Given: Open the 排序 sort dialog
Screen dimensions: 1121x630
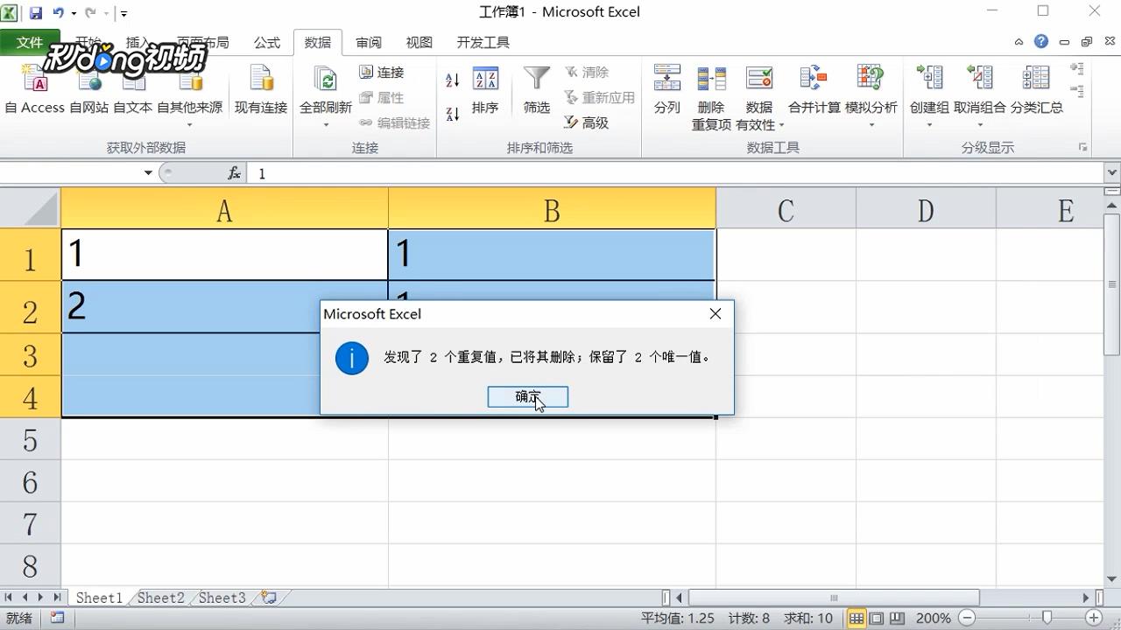Looking at the screenshot, I should point(485,90).
